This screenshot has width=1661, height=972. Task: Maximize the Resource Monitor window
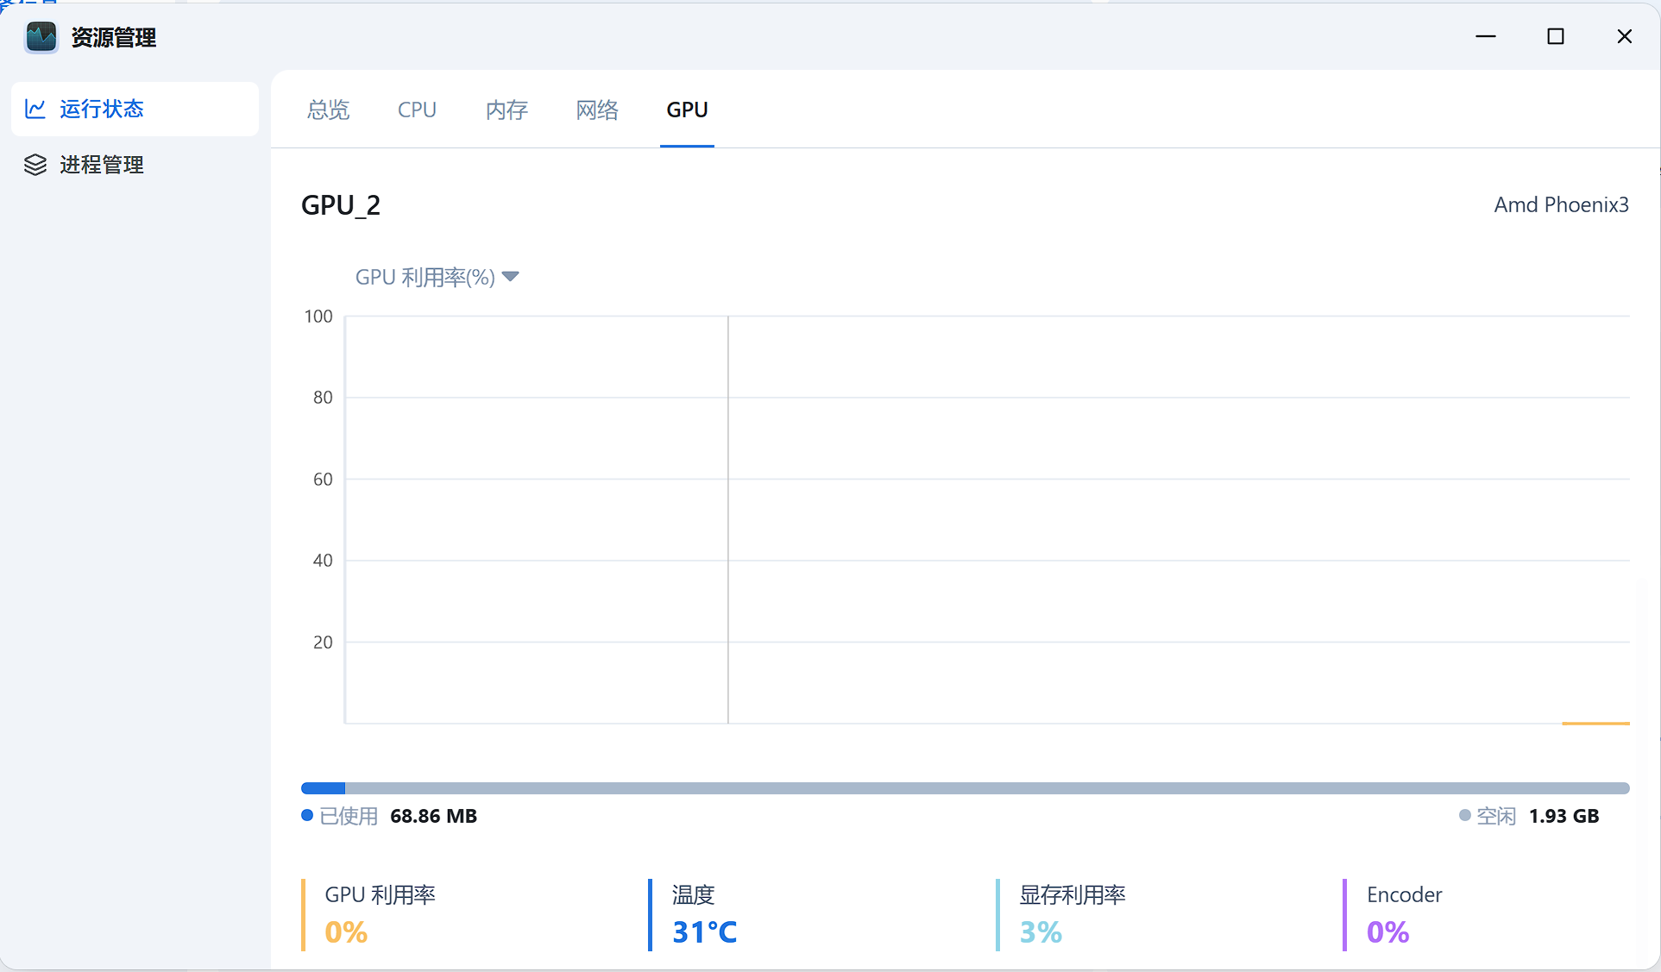click(1555, 36)
